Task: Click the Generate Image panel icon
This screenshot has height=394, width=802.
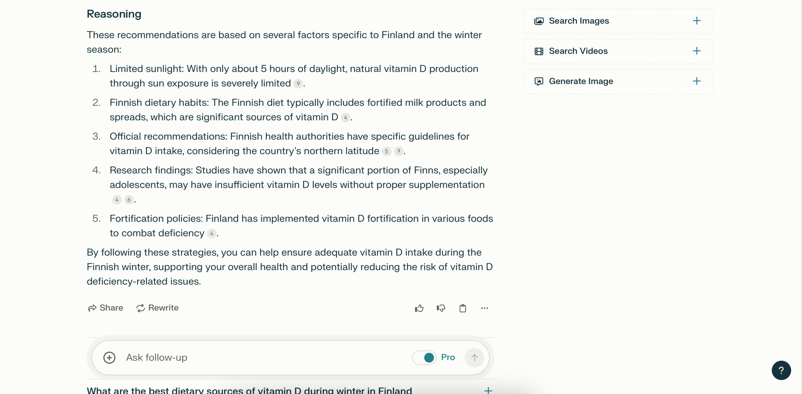Action: point(539,81)
